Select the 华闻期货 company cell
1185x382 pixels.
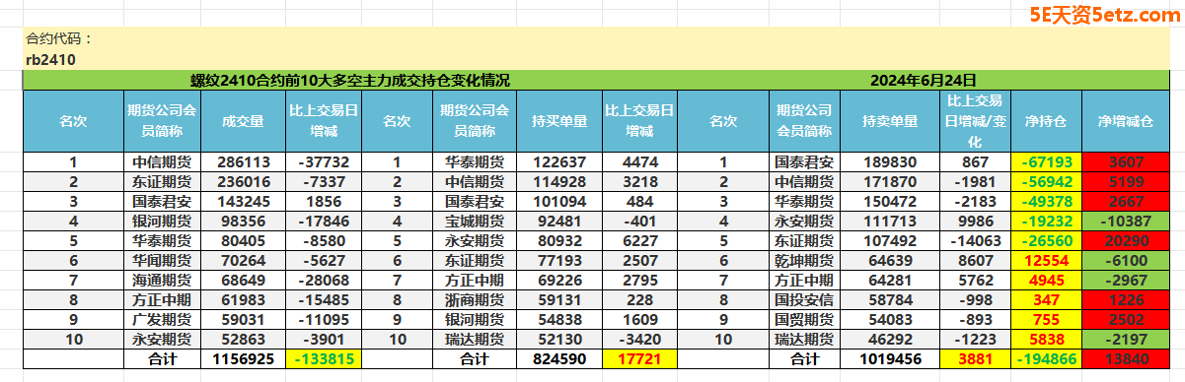click(162, 260)
